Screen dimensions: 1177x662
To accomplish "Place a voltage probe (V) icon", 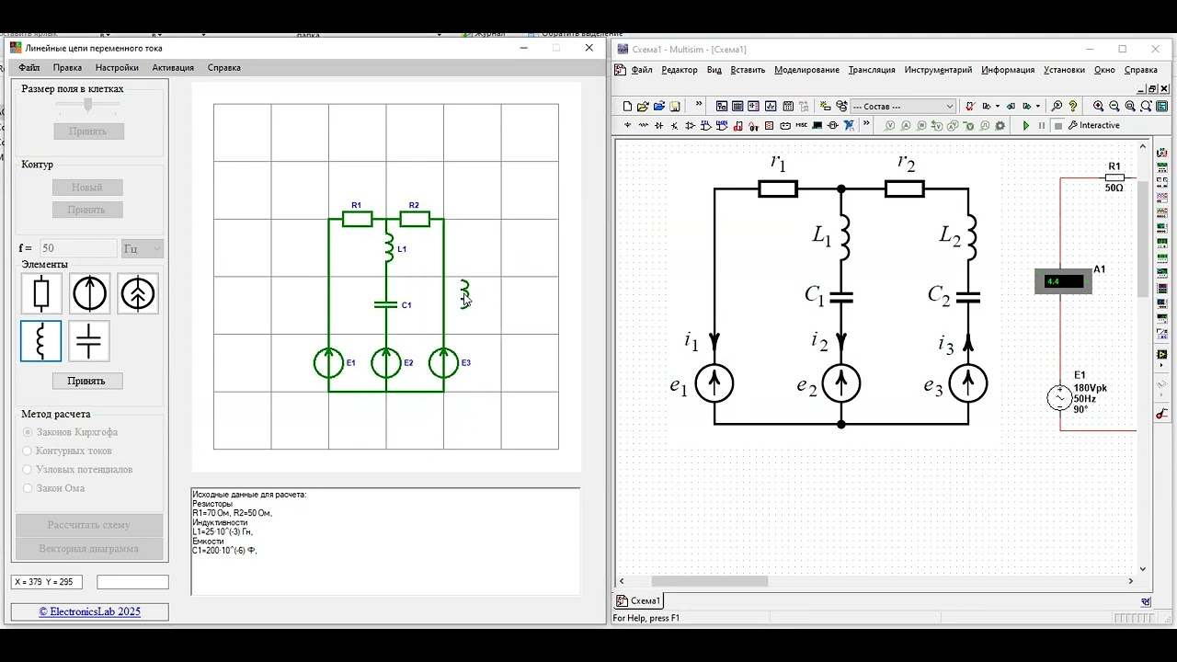I will tap(890, 125).
